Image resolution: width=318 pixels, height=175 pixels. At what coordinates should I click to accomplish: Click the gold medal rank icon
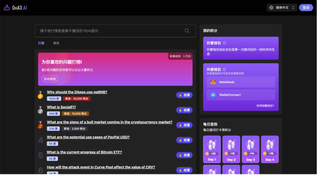[40, 95]
